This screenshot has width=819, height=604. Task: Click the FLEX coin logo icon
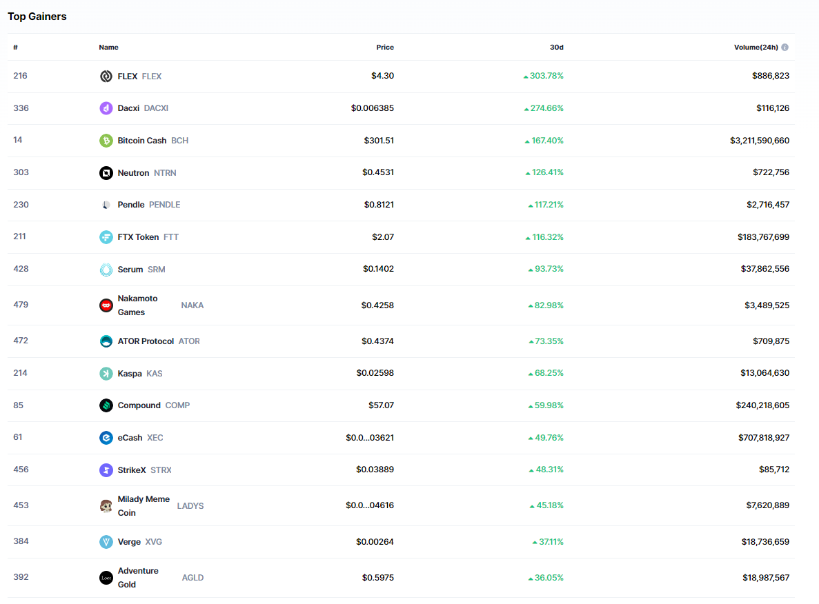(x=106, y=77)
